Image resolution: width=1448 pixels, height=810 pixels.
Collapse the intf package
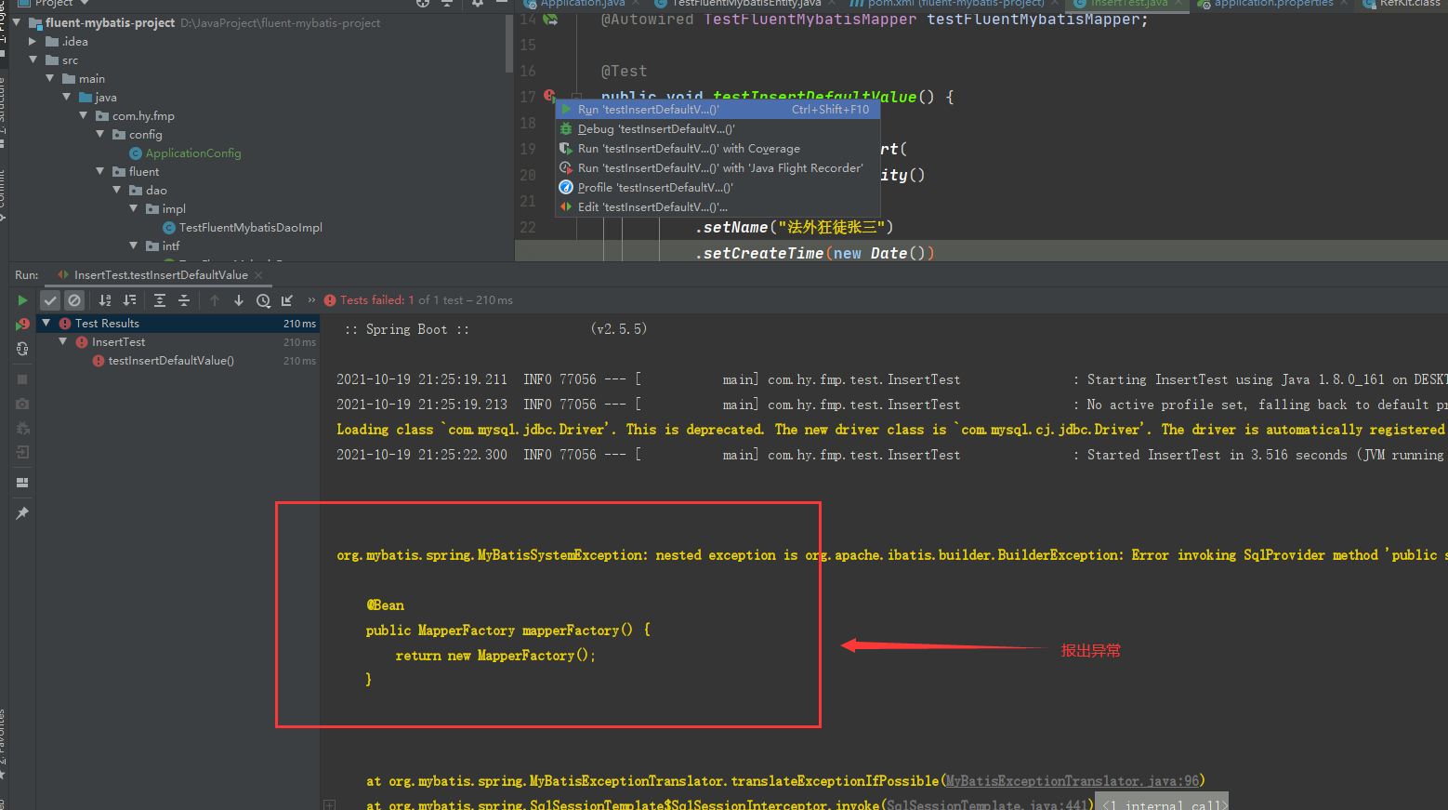[134, 246]
